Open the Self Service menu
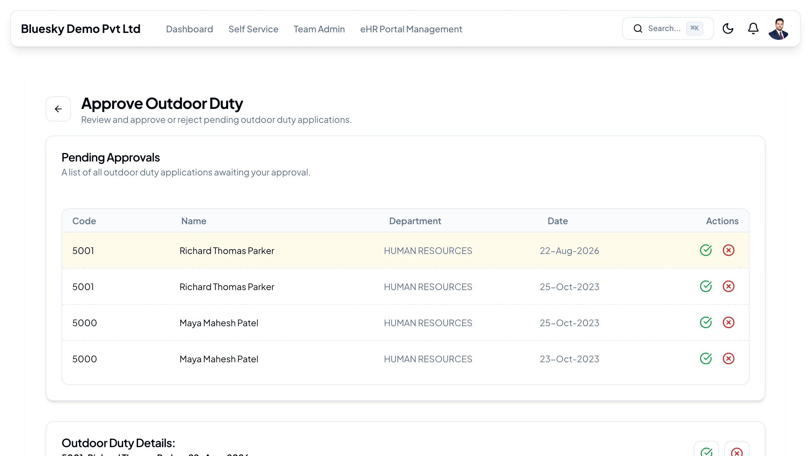This screenshot has width=811, height=456. point(253,29)
